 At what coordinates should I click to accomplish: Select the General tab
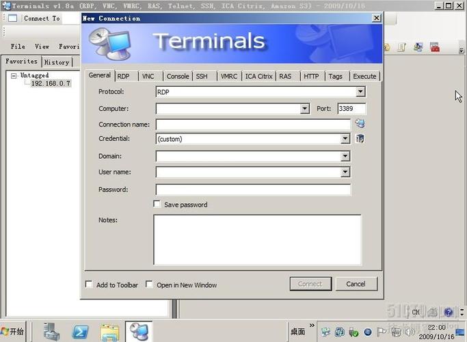pyautogui.click(x=99, y=75)
